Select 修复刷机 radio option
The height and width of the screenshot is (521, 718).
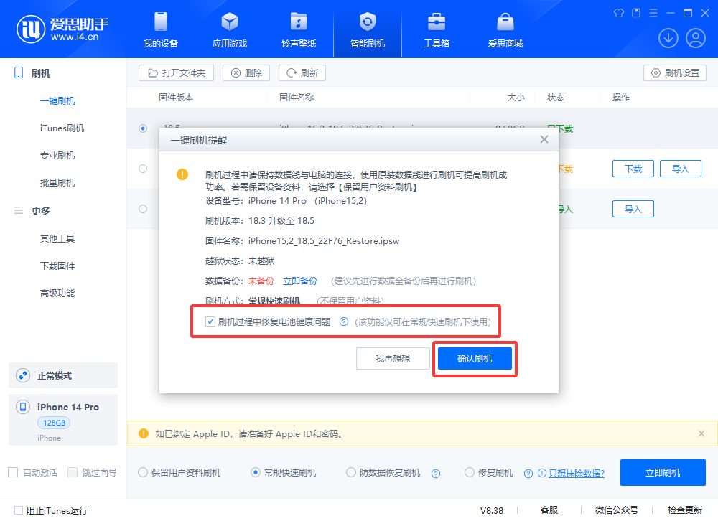(470, 472)
